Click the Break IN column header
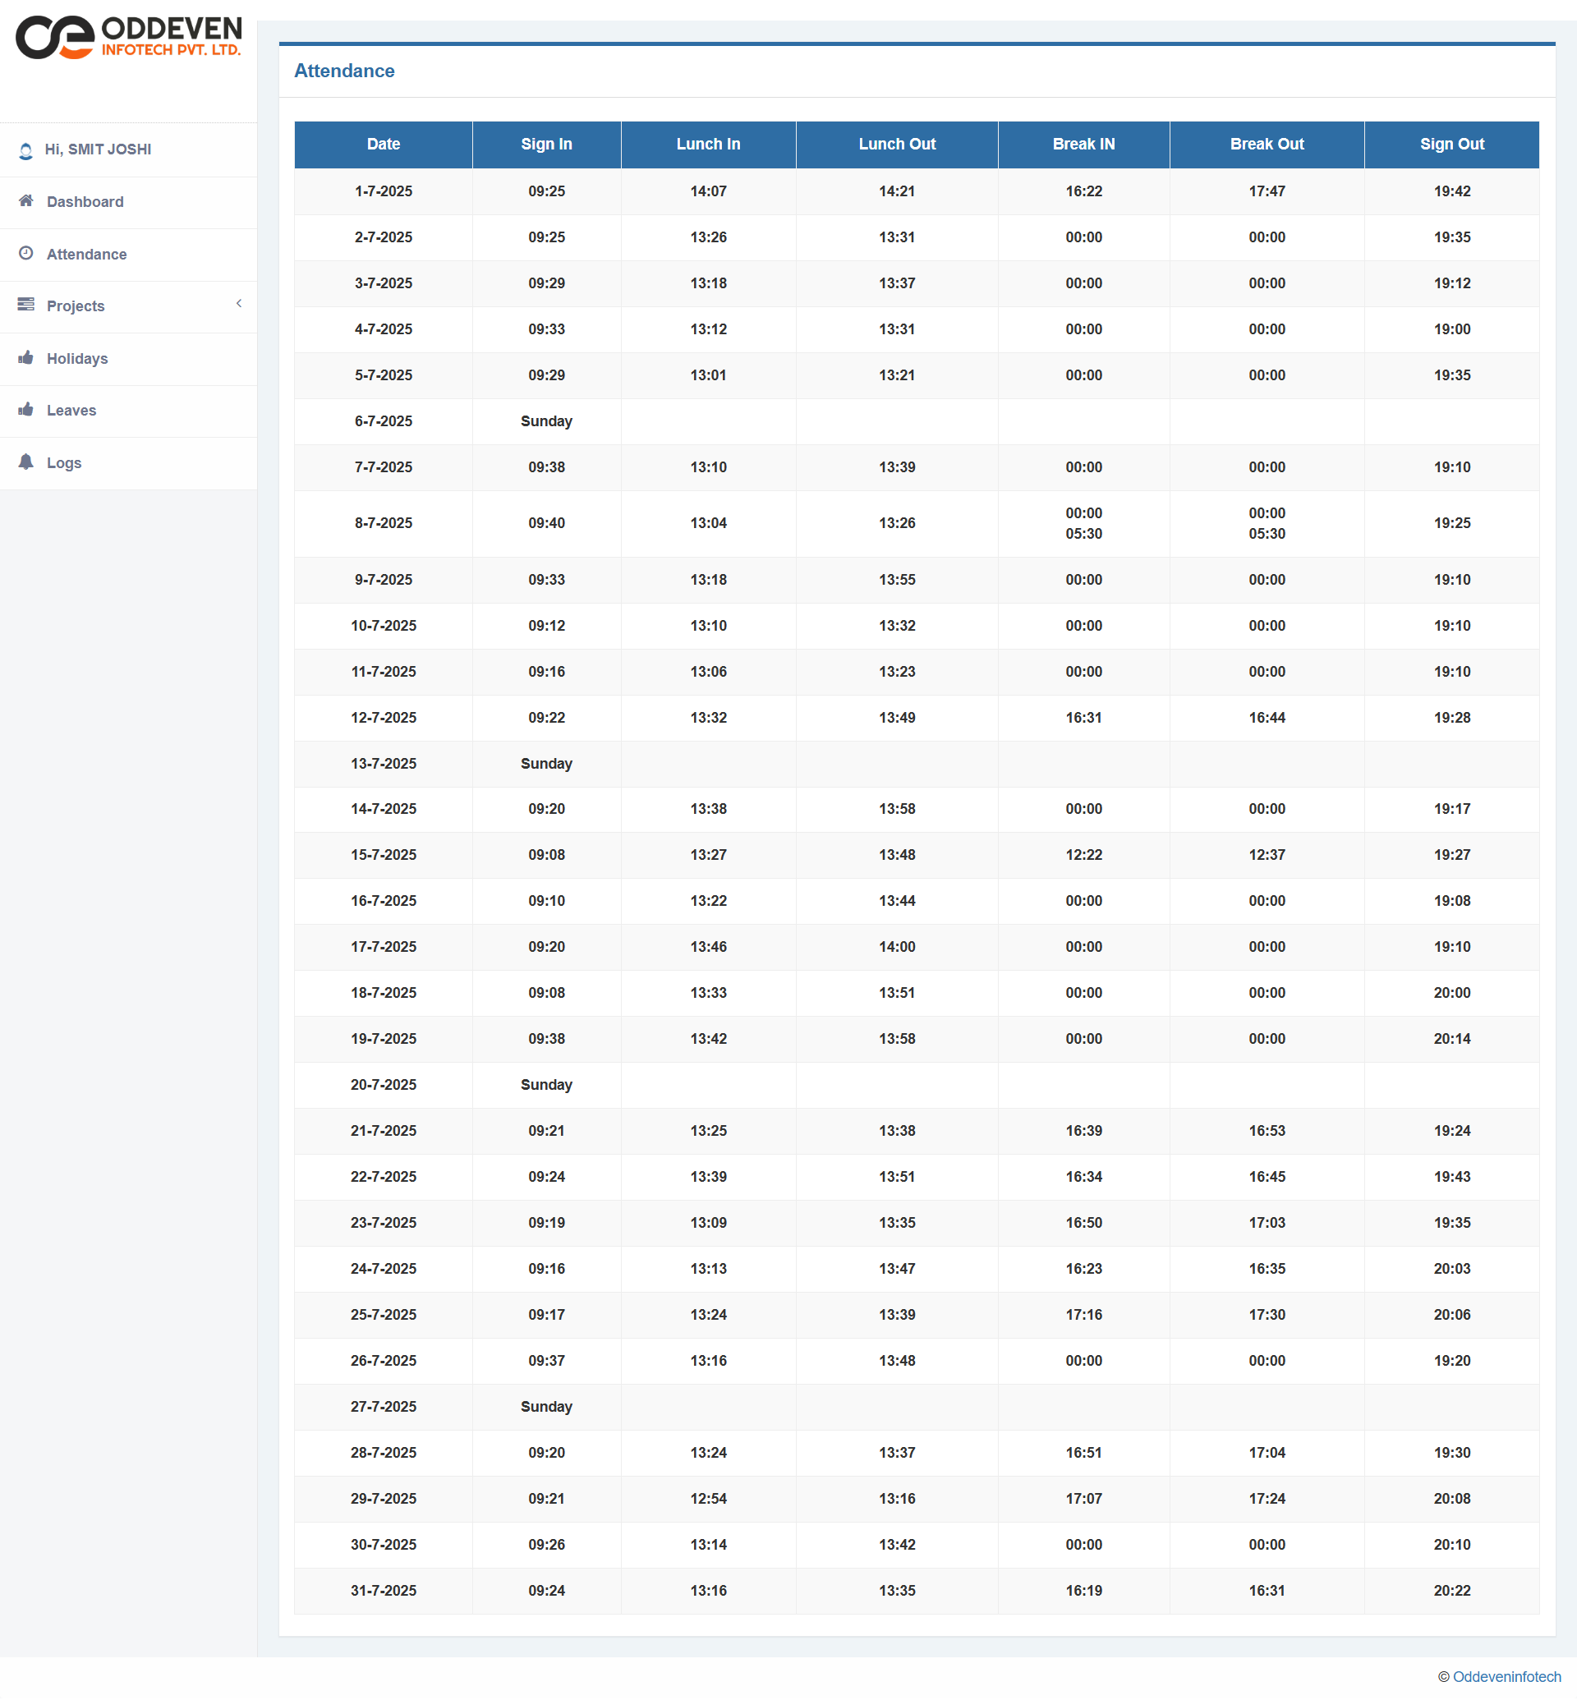1577x1700 pixels. click(x=1083, y=145)
